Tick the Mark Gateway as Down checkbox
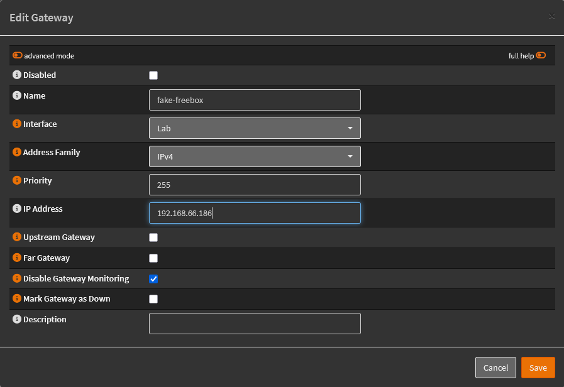Screen dimensions: 564x387 (x=153, y=299)
